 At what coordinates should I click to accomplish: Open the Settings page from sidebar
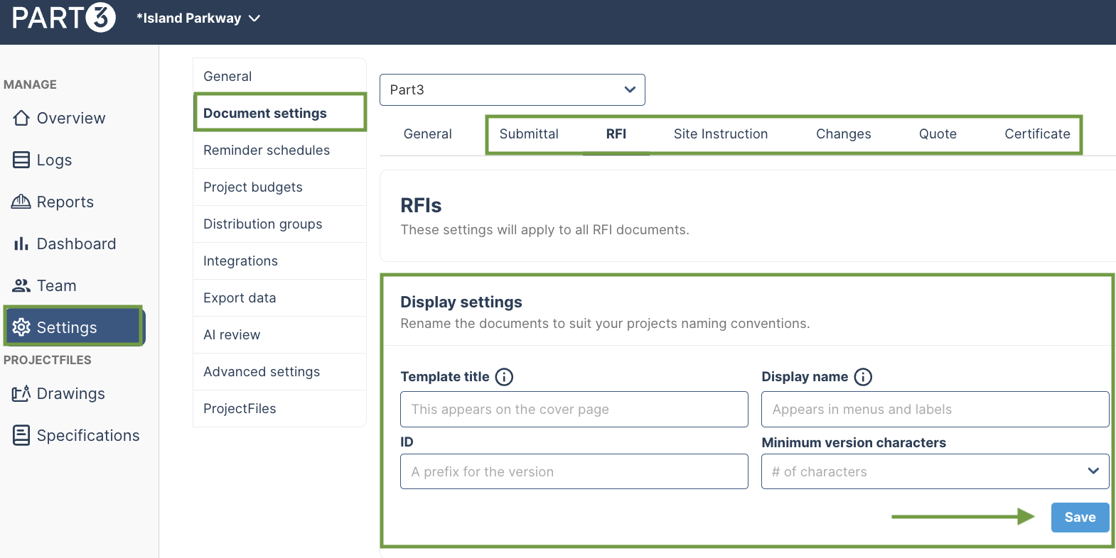74,327
